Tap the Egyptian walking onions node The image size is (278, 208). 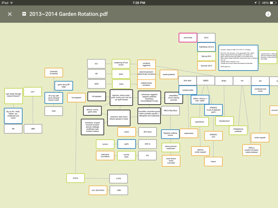coord(170,134)
